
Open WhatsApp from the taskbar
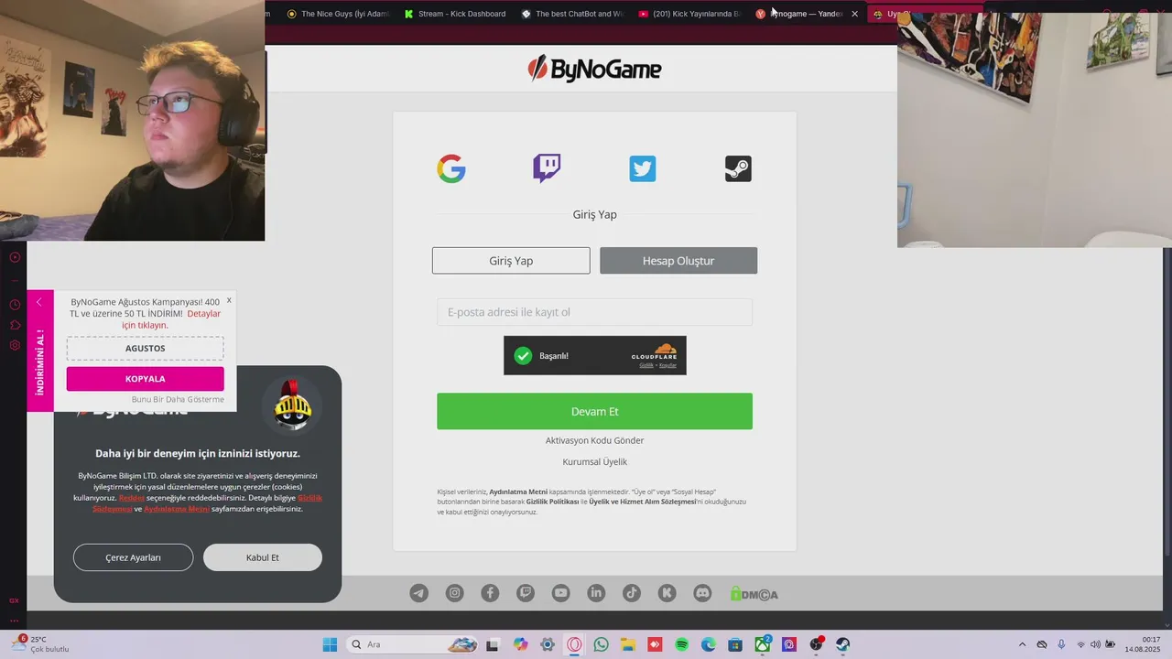[601, 644]
